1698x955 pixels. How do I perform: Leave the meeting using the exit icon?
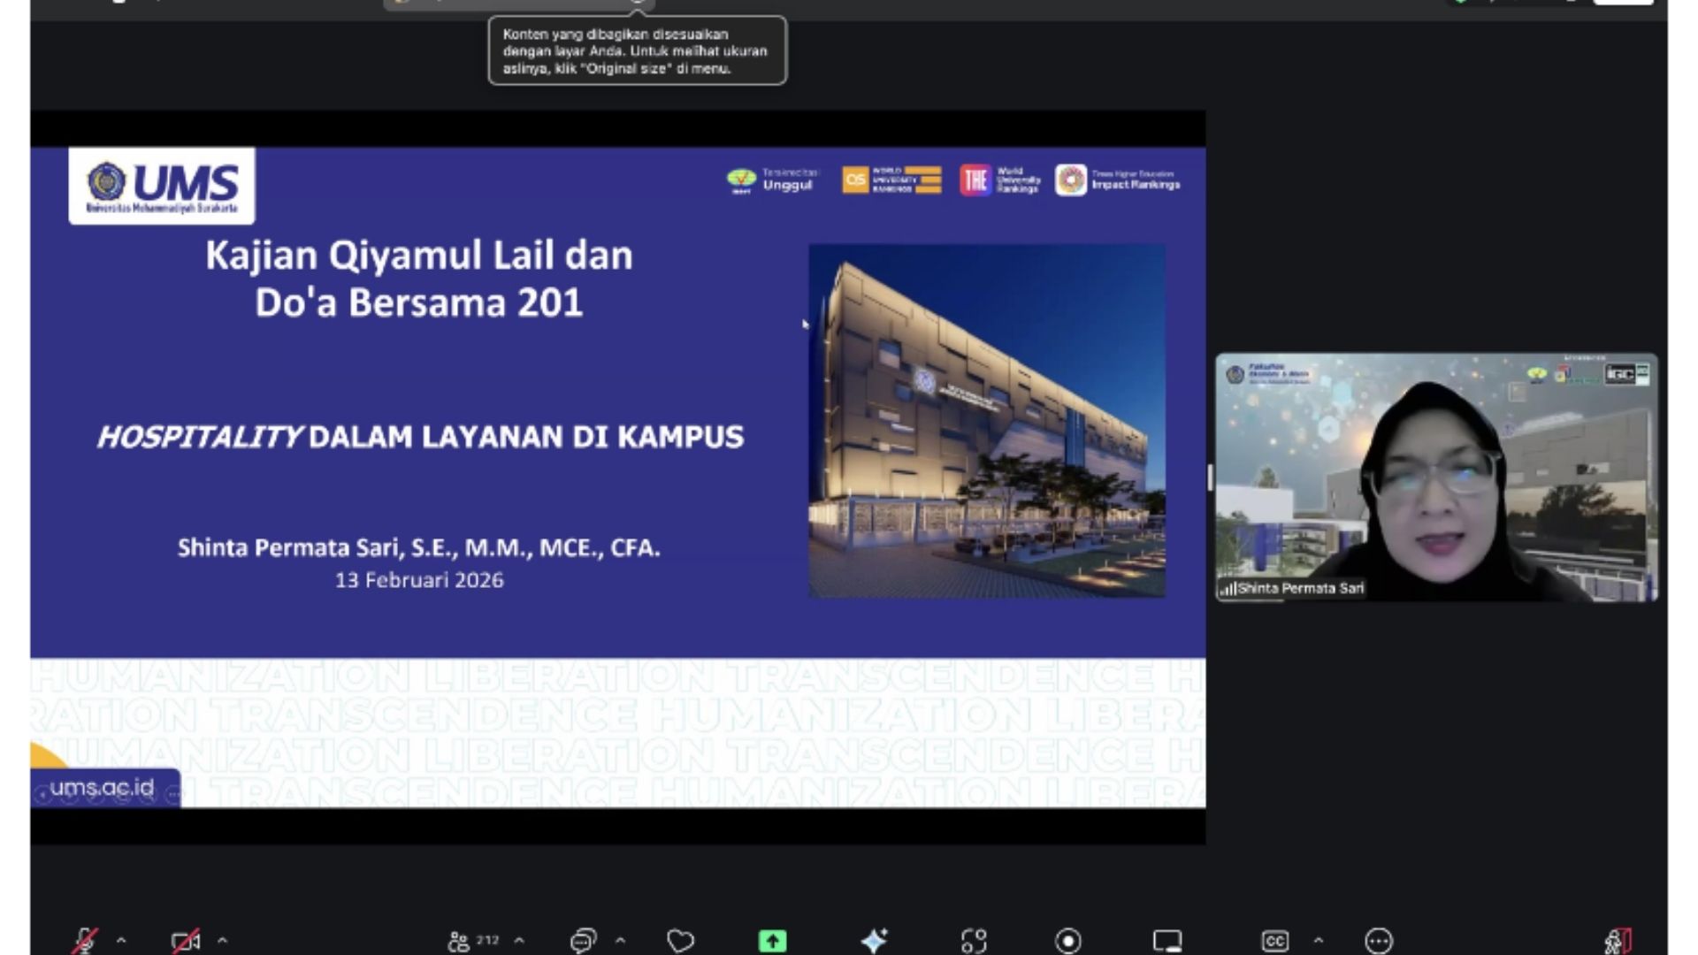(x=1618, y=941)
